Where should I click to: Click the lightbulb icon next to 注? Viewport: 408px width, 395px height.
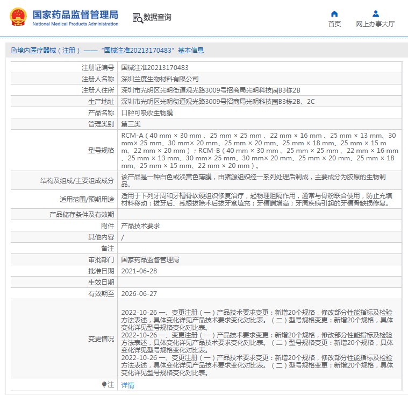tap(104, 384)
